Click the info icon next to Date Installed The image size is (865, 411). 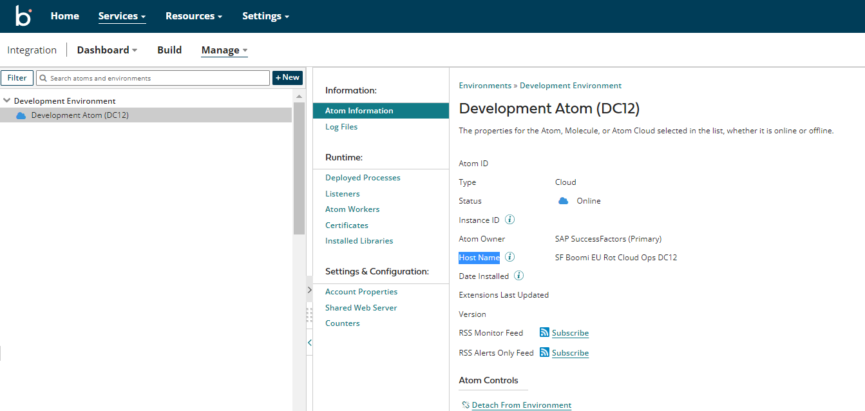518,276
